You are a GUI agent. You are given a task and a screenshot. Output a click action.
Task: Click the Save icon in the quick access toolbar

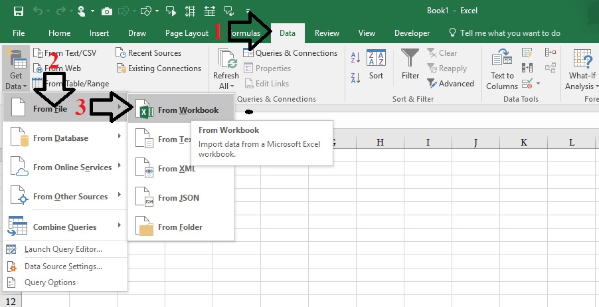coord(19,11)
